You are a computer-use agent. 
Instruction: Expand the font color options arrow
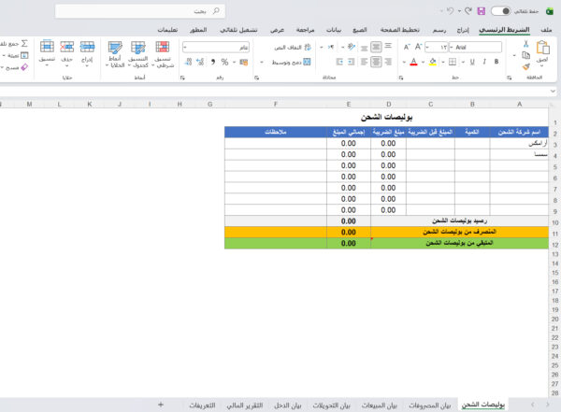point(404,63)
